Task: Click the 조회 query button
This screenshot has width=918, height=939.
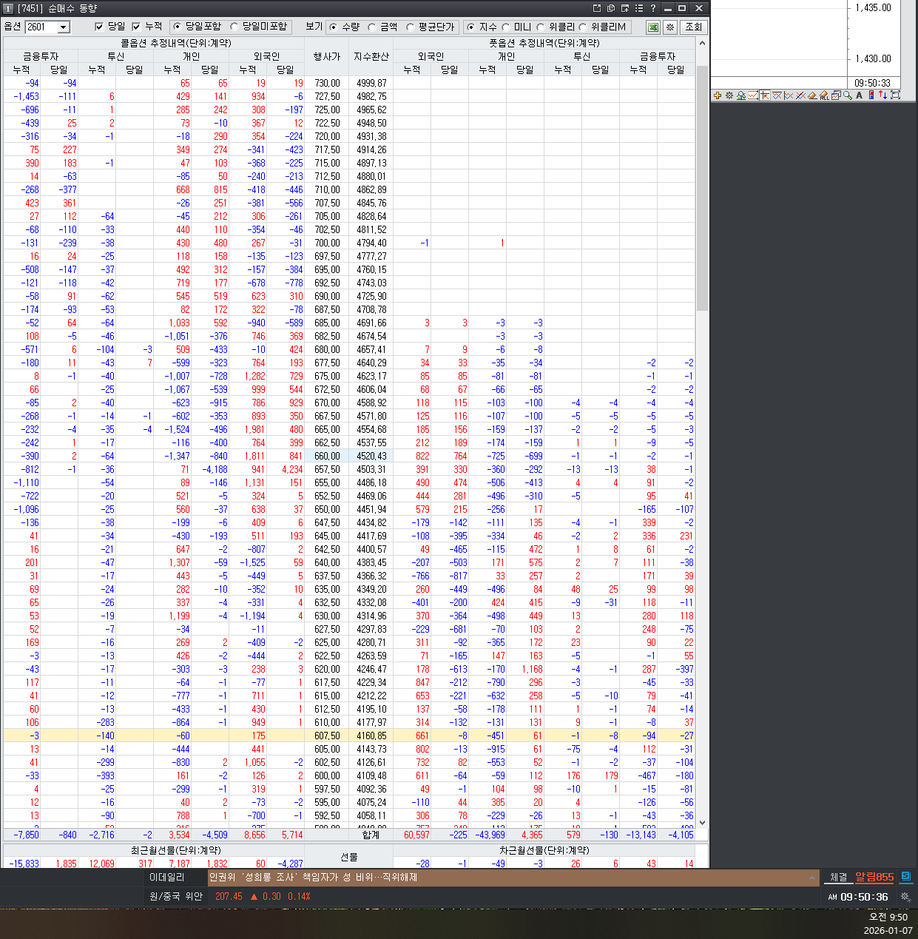Action: click(694, 27)
